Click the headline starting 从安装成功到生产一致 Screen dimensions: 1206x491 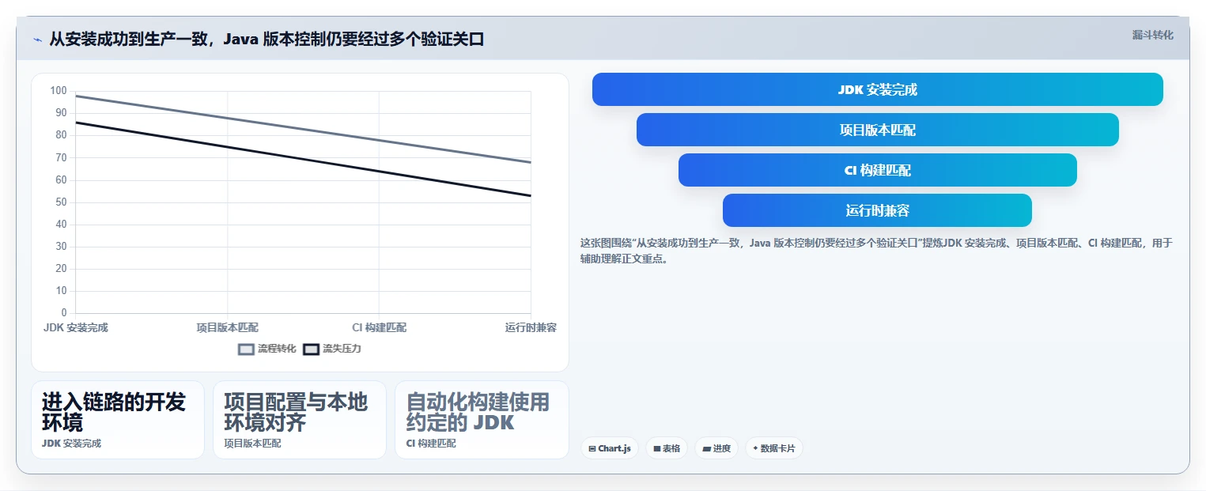[267, 40]
